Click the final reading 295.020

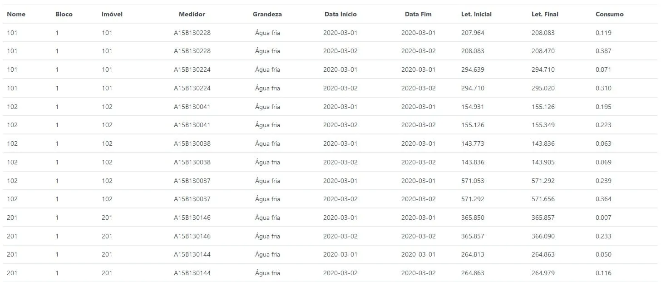point(543,88)
